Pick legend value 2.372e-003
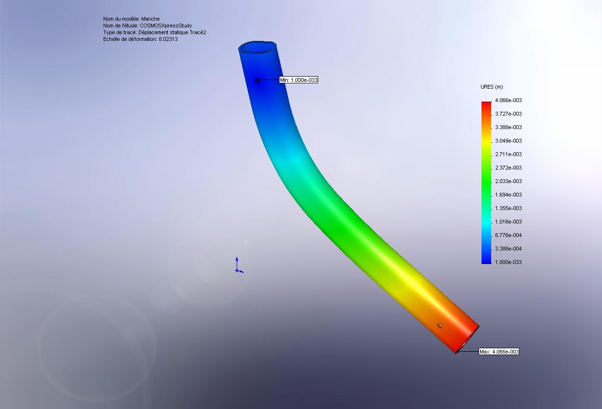 click(x=508, y=168)
